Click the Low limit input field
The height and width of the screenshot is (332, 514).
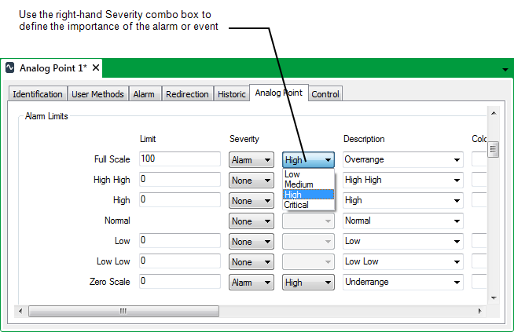179,241
